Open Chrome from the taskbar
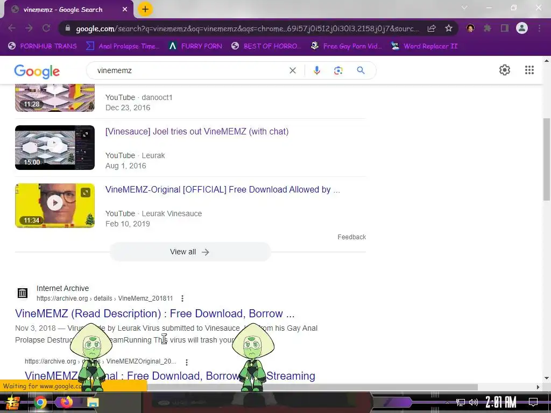Screen dimensions: 551x413 coord(40,402)
